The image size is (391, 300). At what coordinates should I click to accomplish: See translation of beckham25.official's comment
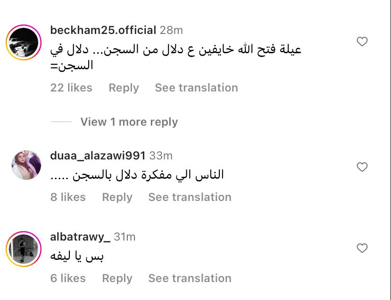pyautogui.click(x=196, y=88)
